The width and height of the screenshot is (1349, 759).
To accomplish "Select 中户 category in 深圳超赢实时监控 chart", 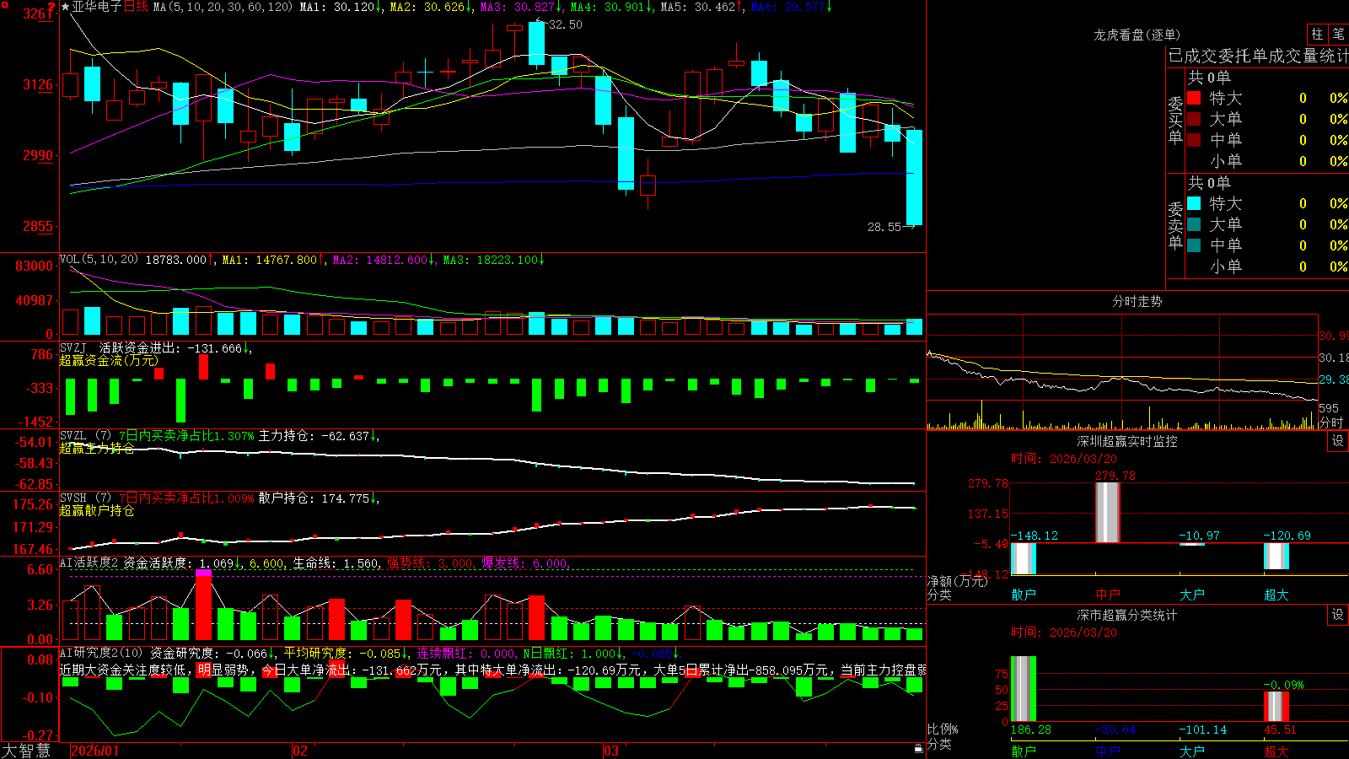I will coord(1108,595).
